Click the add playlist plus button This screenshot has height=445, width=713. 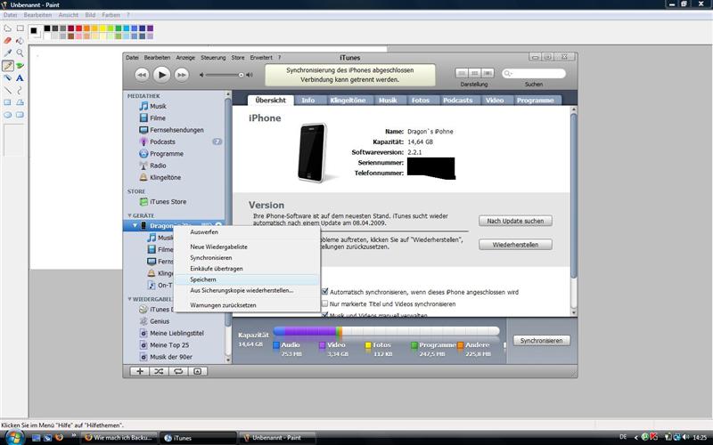point(140,370)
